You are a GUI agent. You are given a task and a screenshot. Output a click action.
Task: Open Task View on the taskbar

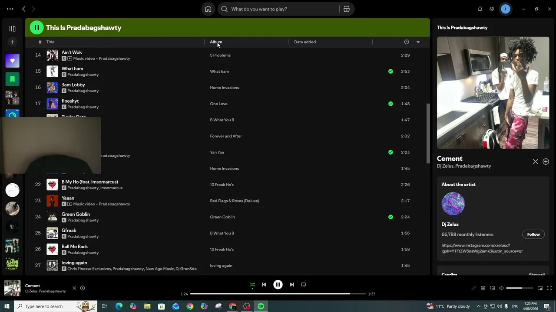coord(104,306)
